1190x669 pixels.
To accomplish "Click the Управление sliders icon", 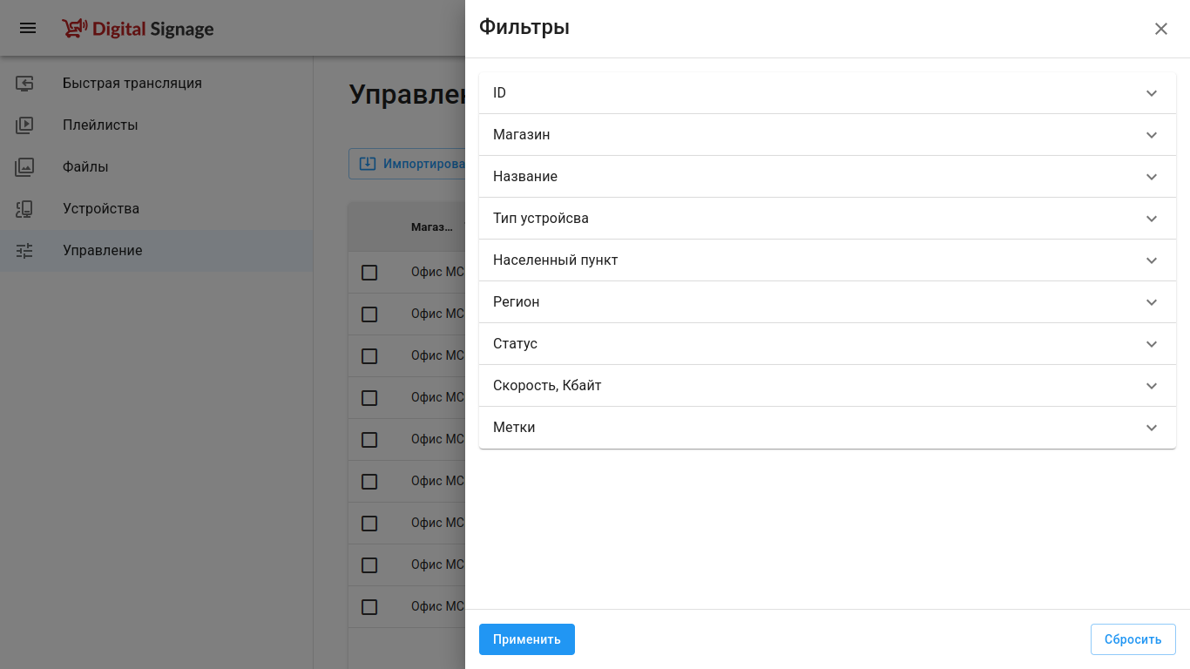I will 24,251.
